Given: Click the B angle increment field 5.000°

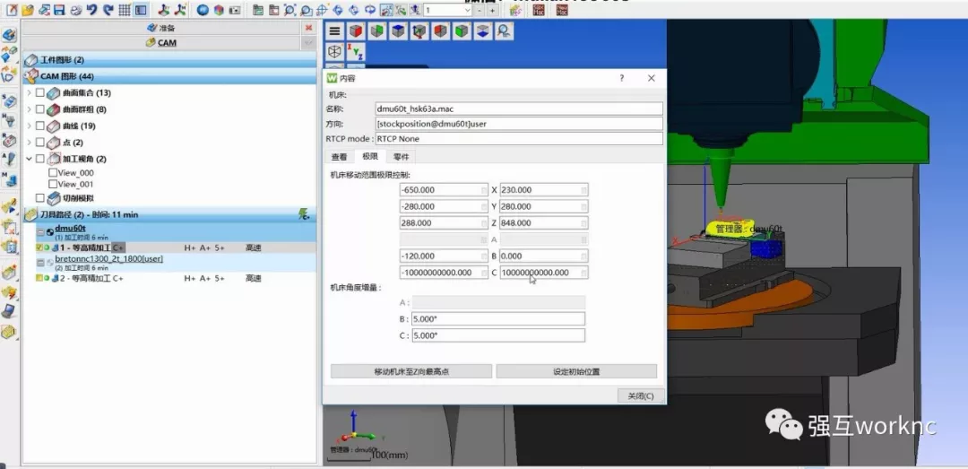Looking at the screenshot, I should pos(498,319).
